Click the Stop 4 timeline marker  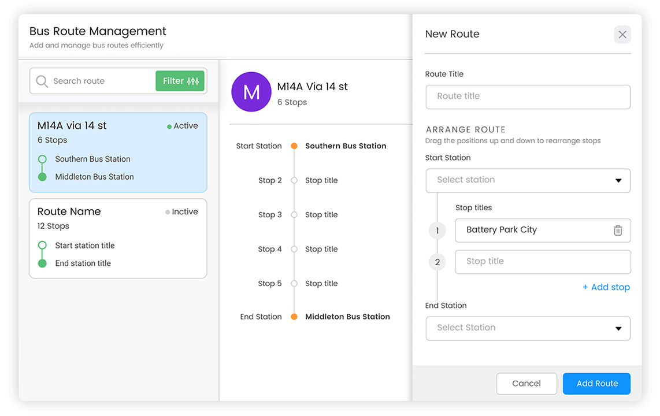294,249
